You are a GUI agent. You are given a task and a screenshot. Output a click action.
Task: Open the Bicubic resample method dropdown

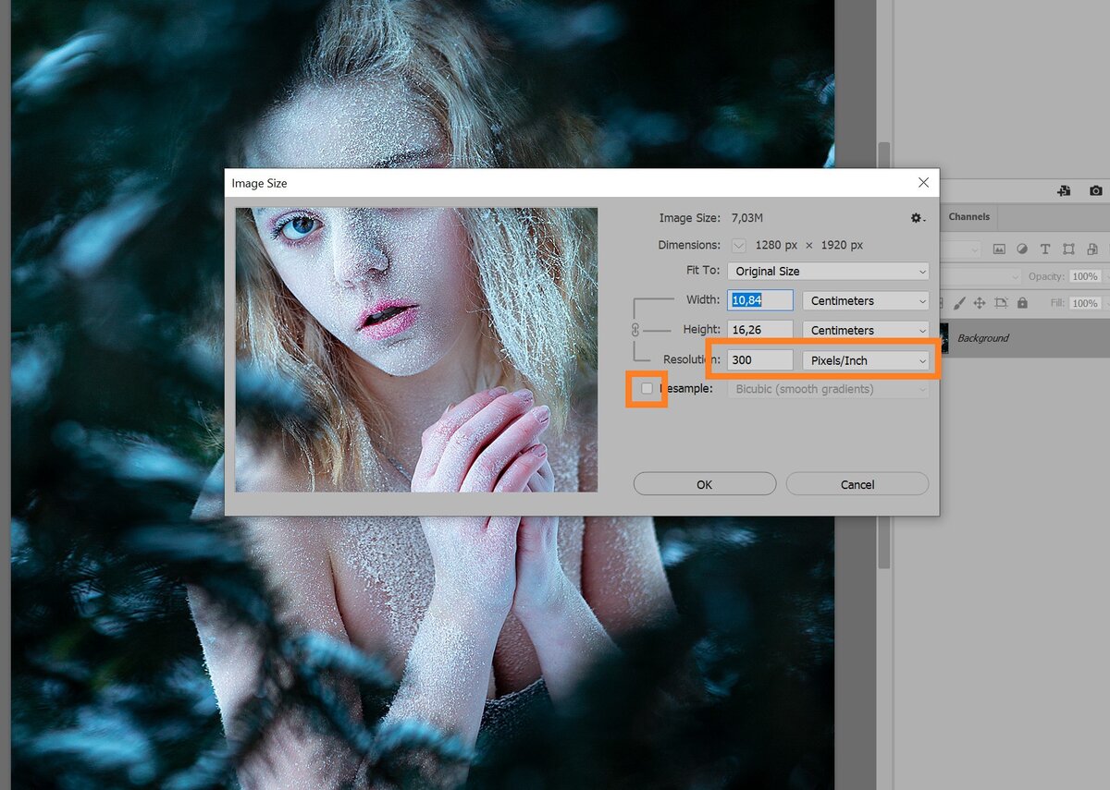click(x=828, y=389)
